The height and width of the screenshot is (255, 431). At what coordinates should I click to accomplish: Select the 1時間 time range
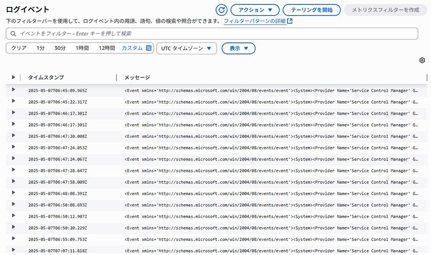82,48
